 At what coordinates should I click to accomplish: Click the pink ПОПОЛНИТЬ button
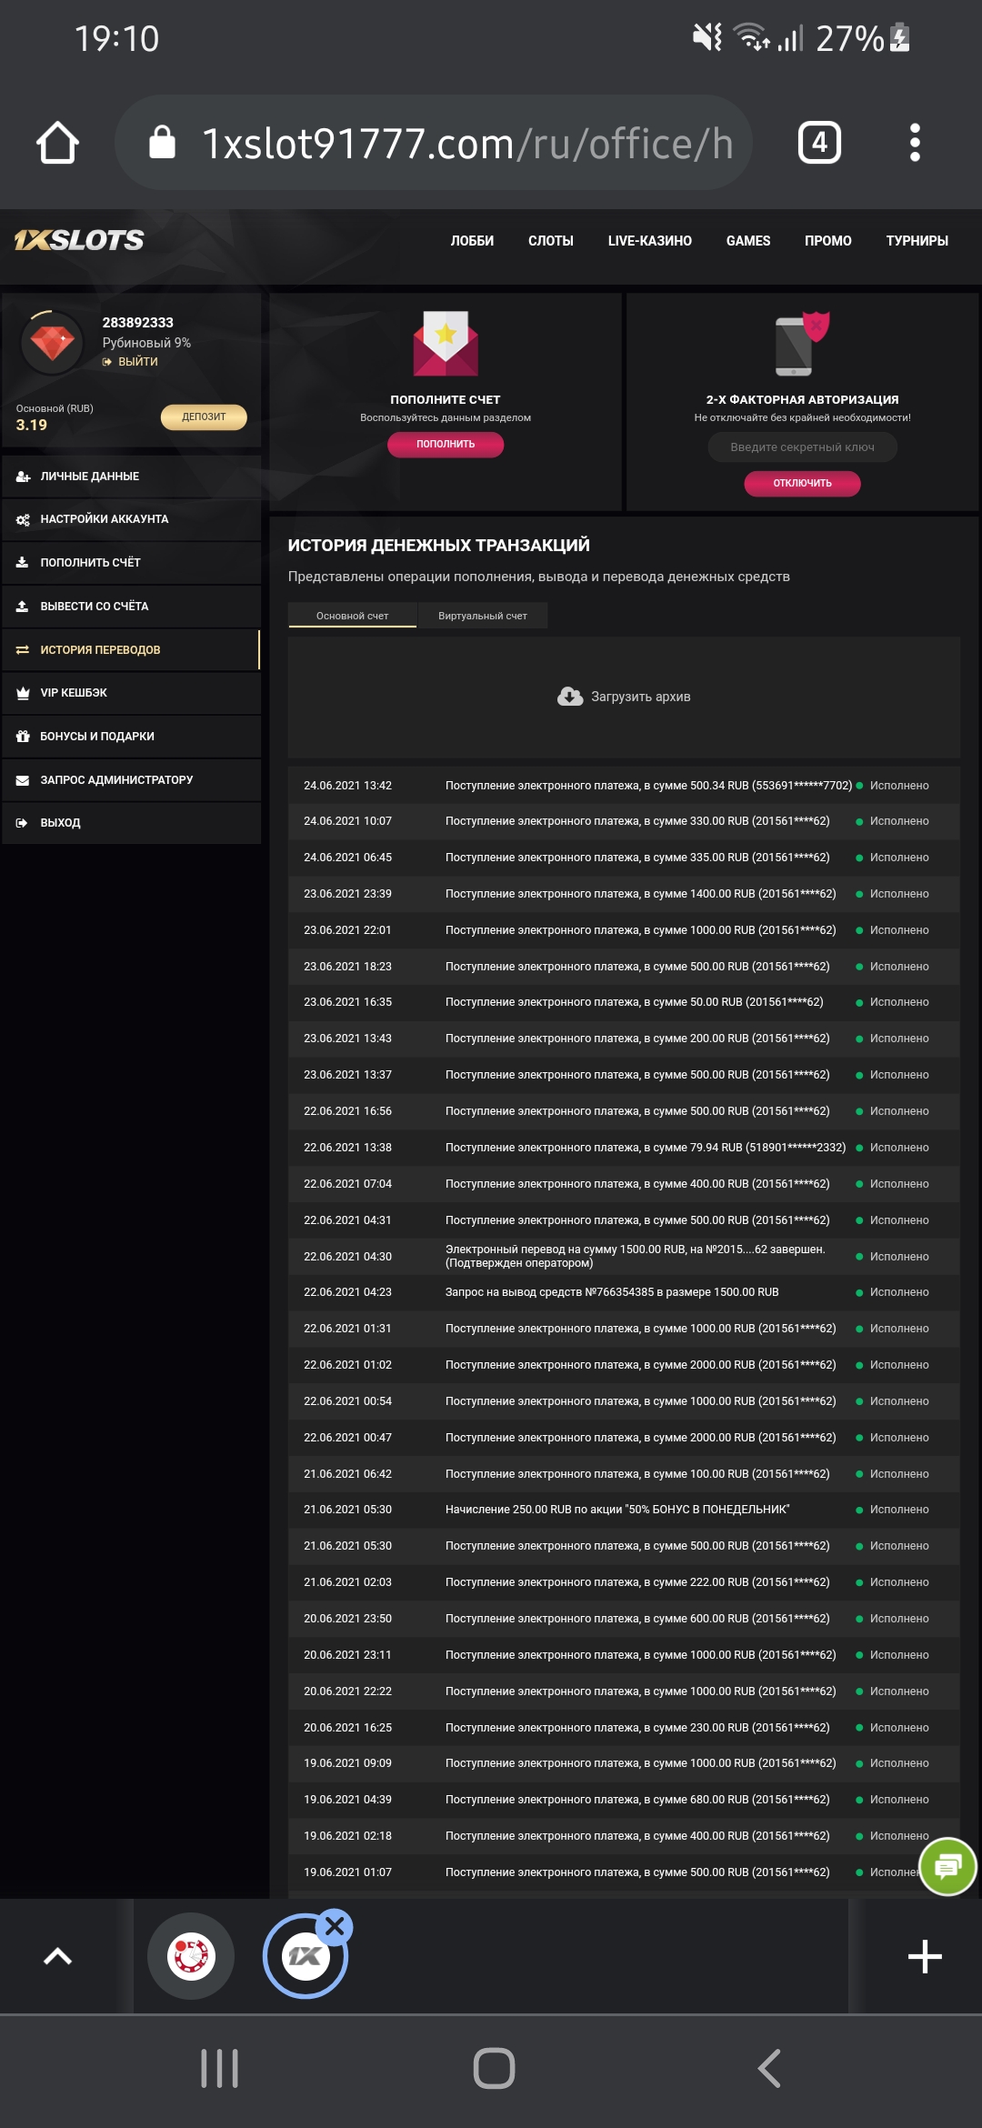pyautogui.click(x=446, y=444)
